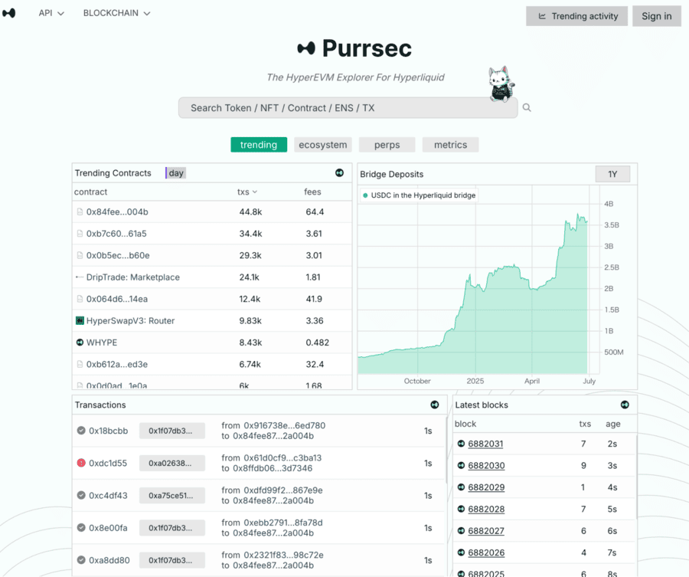Click the fees column header
Image resolution: width=689 pixels, height=577 pixels.
312,192
